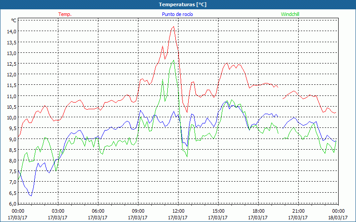Click the 12,5 y-axis value

point(12,64)
